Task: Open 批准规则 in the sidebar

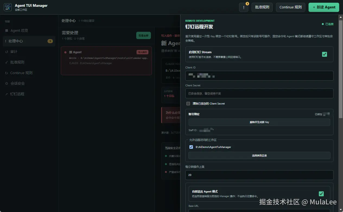Action: [x=29, y=62]
